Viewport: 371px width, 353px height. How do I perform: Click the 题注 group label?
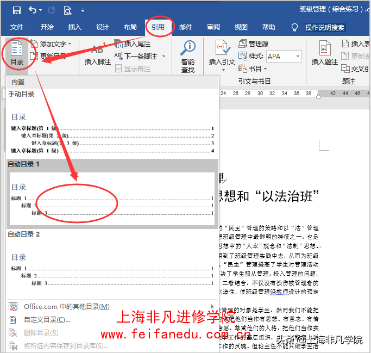click(349, 82)
